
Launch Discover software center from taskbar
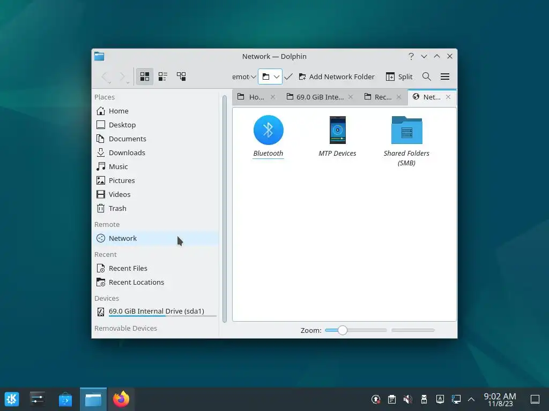[65, 399]
